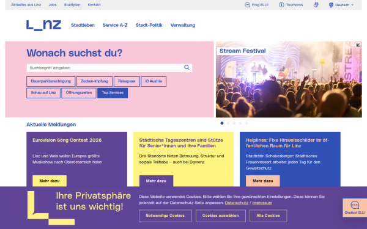The image size is (367, 229).
Task: Open the Frag ELLI! chat icon
Action: (247, 5)
